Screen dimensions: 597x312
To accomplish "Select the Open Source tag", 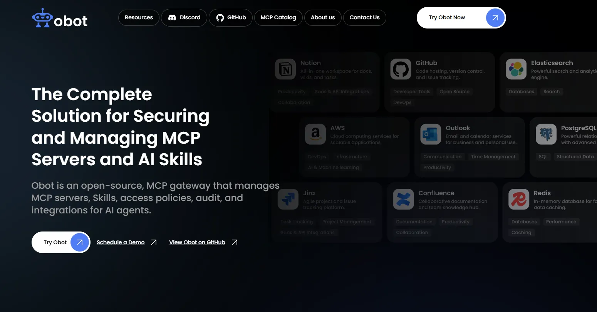I will pyautogui.click(x=454, y=92).
